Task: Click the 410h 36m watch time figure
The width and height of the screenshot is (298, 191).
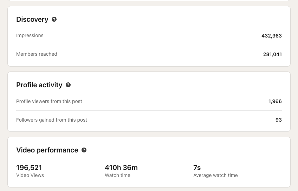Action: [121, 168]
